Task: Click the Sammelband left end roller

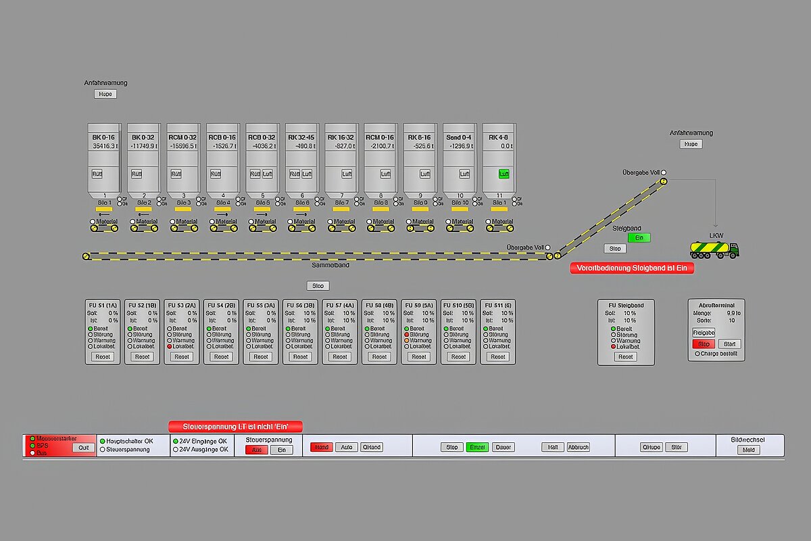Action: point(86,256)
